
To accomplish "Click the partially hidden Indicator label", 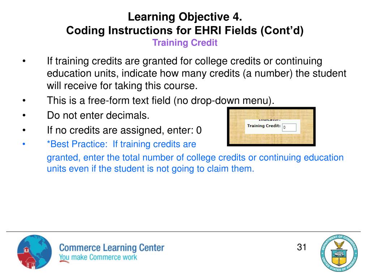I will [269, 120].
